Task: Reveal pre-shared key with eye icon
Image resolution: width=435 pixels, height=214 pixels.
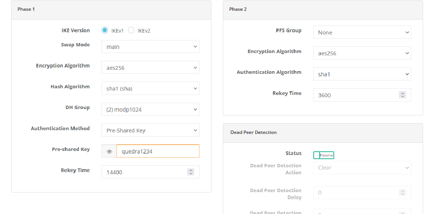Action: (x=109, y=151)
